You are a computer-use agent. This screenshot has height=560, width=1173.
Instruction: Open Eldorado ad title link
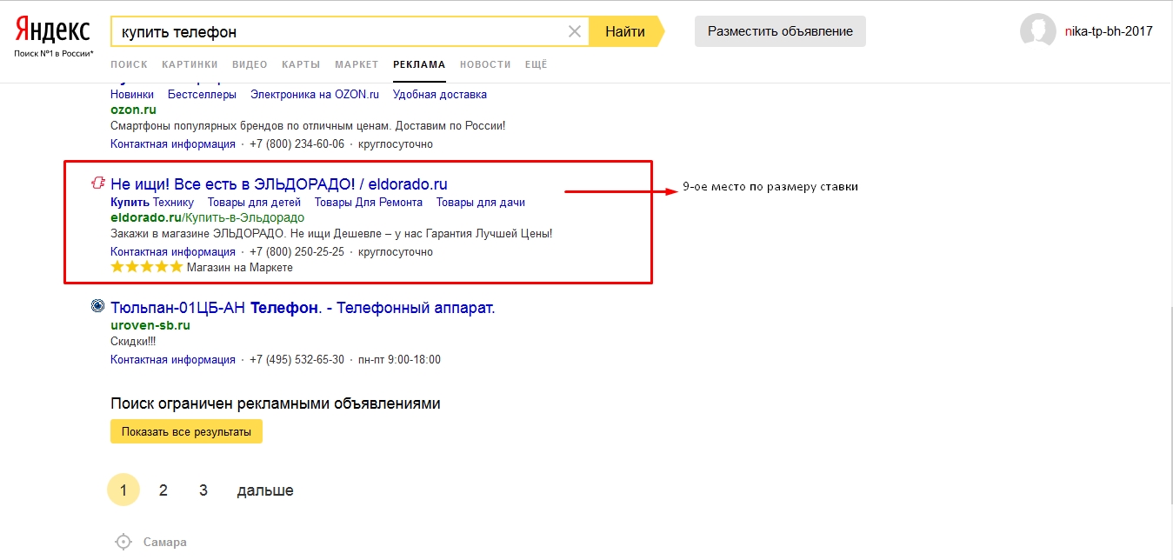coord(279,183)
